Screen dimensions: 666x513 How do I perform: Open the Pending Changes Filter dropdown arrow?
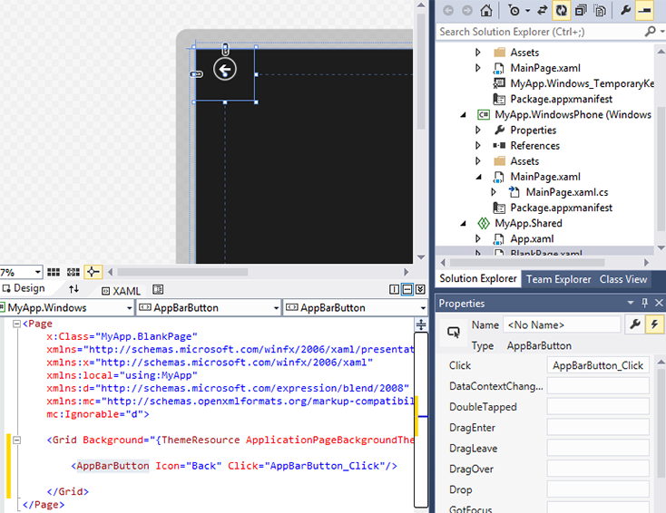click(527, 11)
